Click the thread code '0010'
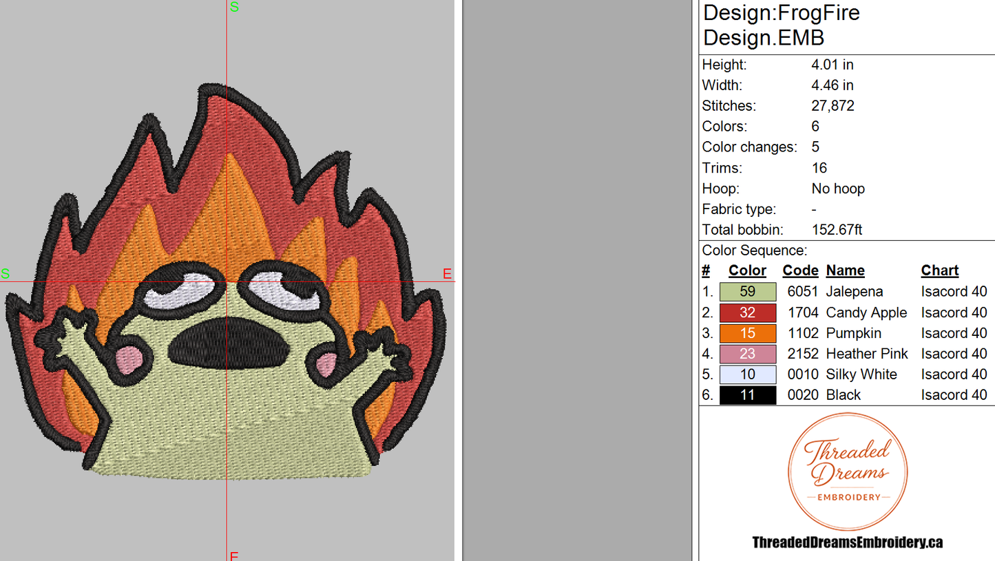 [803, 374]
